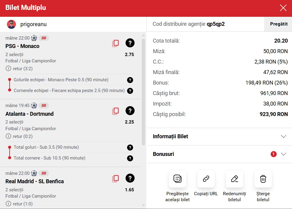Open help icon beside Real Madrid - SL Benfica
This screenshot has width=292, height=209.
coord(130,178)
